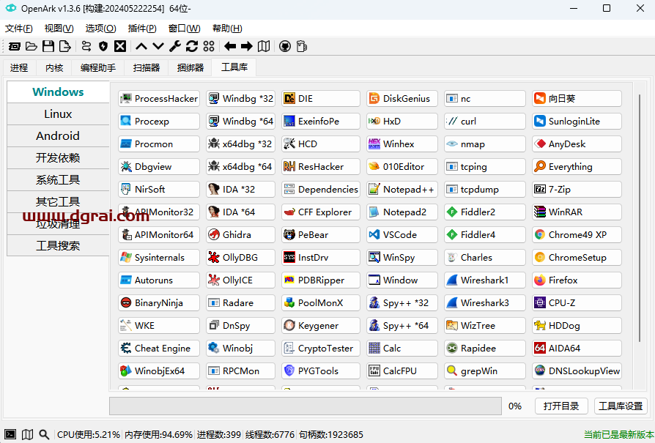This screenshot has height=443, width=655.
Task: Launch the nmap tool button
Action: coord(485,144)
